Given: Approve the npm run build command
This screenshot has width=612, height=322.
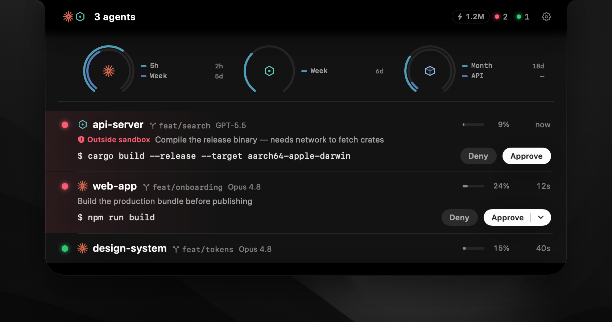Looking at the screenshot, I should coord(507,217).
